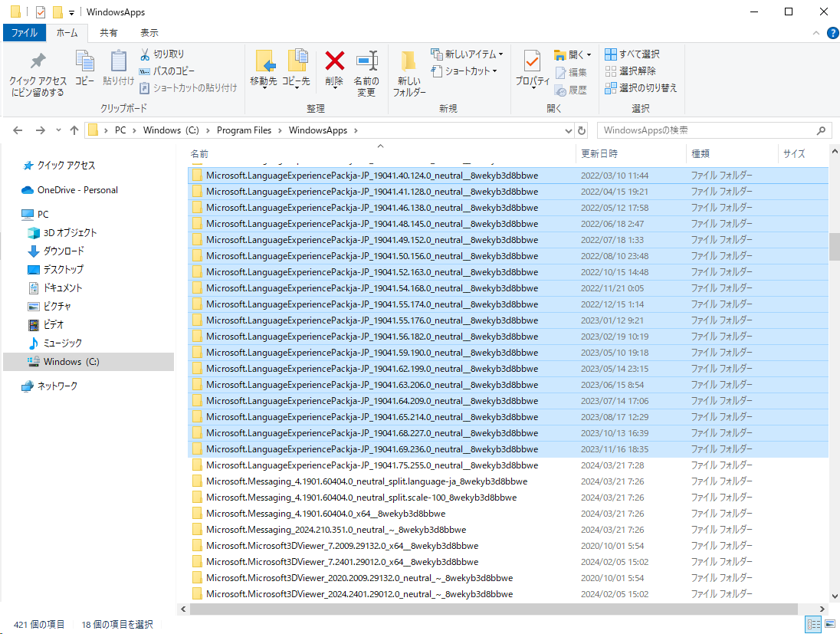Open 新しいアイテム (New item) dropdown
This screenshot has height=634, width=840.
pos(467,54)
